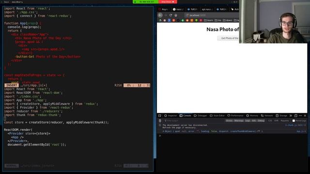Switch to the Console devtools tab

pos(185,116)
